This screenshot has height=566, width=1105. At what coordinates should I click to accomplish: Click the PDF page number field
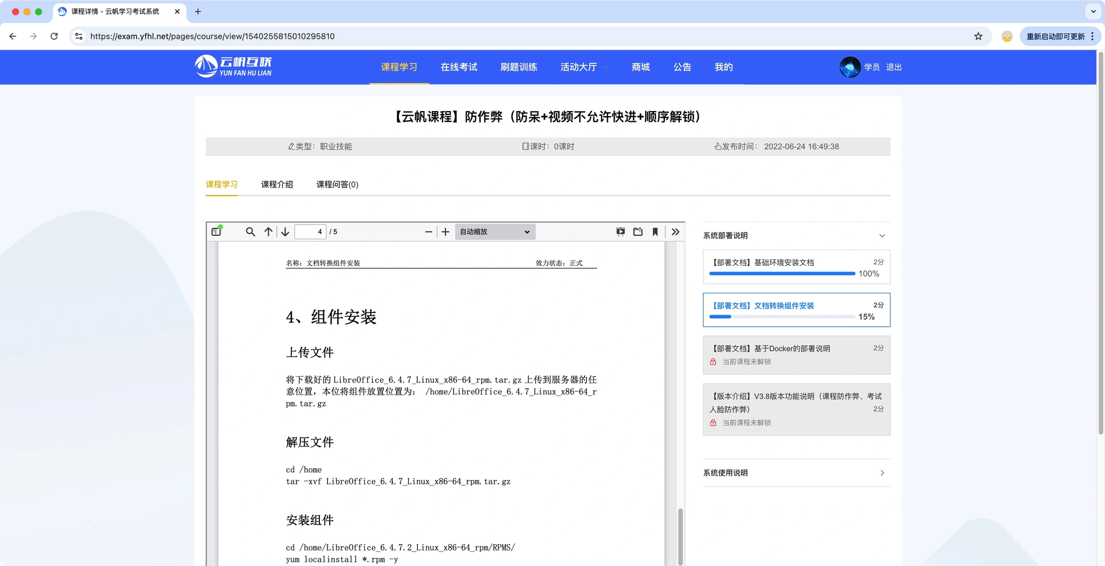tap(310, 232)
